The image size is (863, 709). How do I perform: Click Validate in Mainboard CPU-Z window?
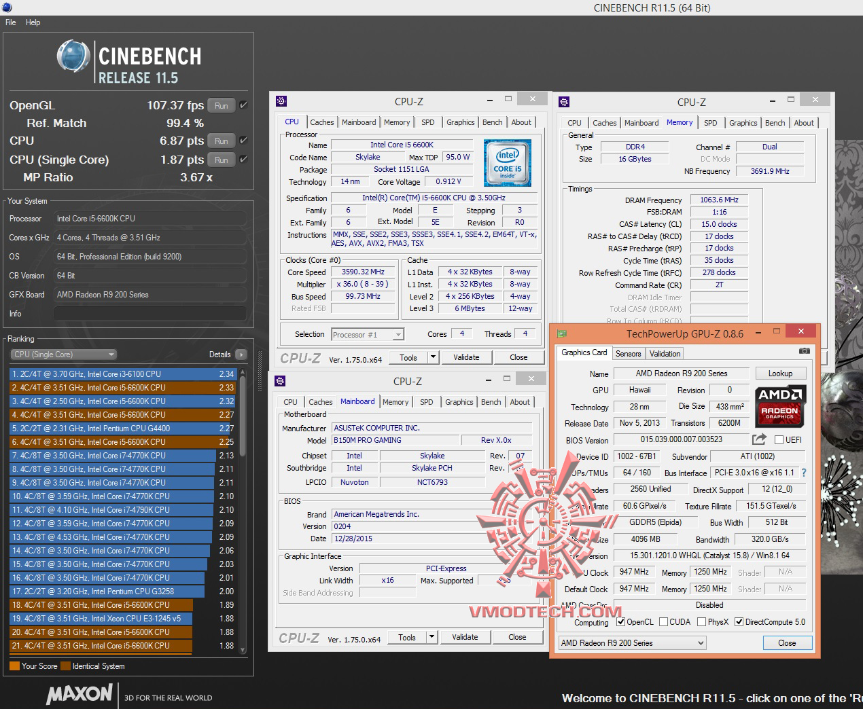coord(465,637)
